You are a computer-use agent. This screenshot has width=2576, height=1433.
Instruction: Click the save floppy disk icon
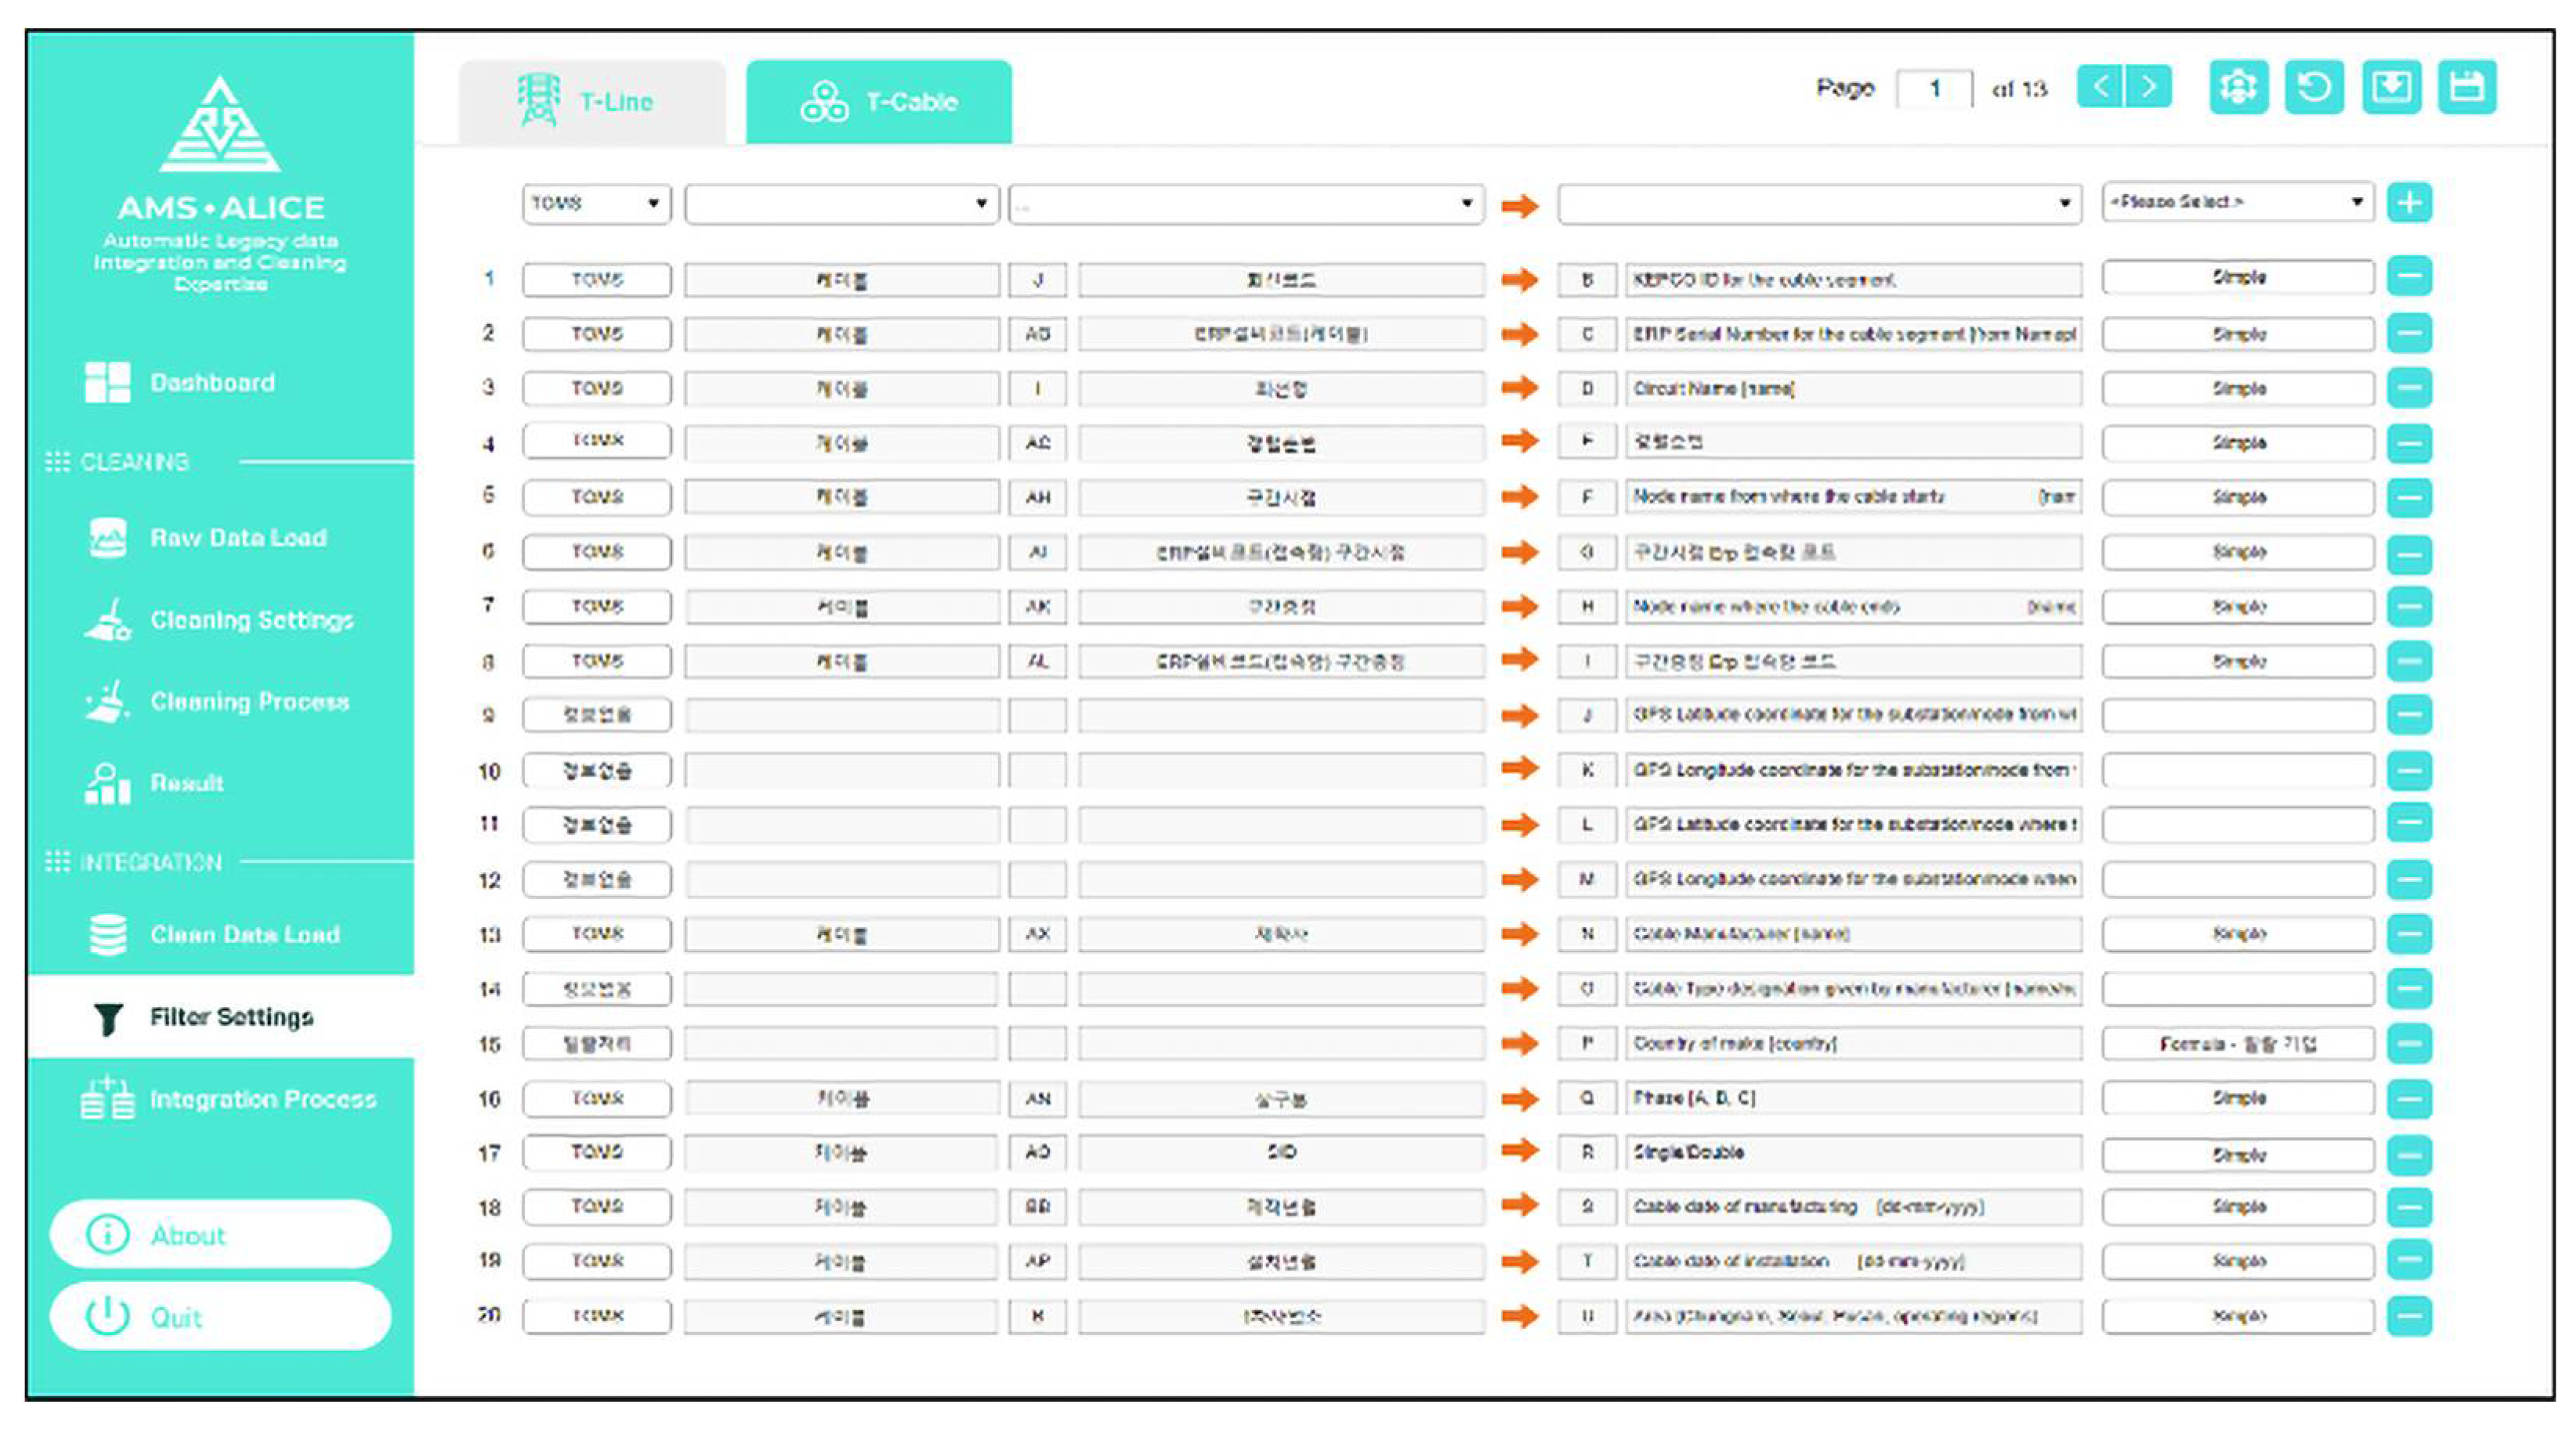coord(2466,88)
